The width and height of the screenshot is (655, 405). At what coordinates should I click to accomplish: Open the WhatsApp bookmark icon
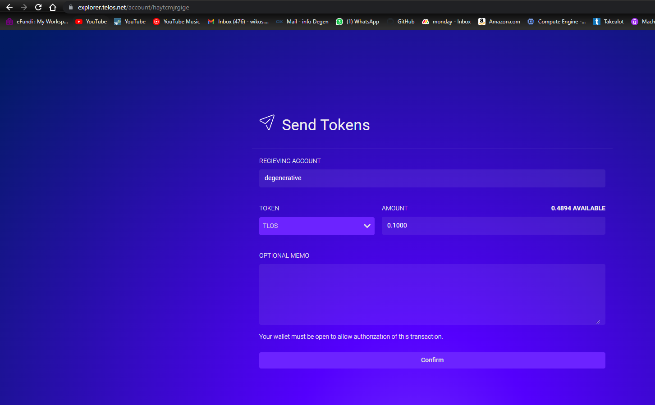(x=339, y=21)
